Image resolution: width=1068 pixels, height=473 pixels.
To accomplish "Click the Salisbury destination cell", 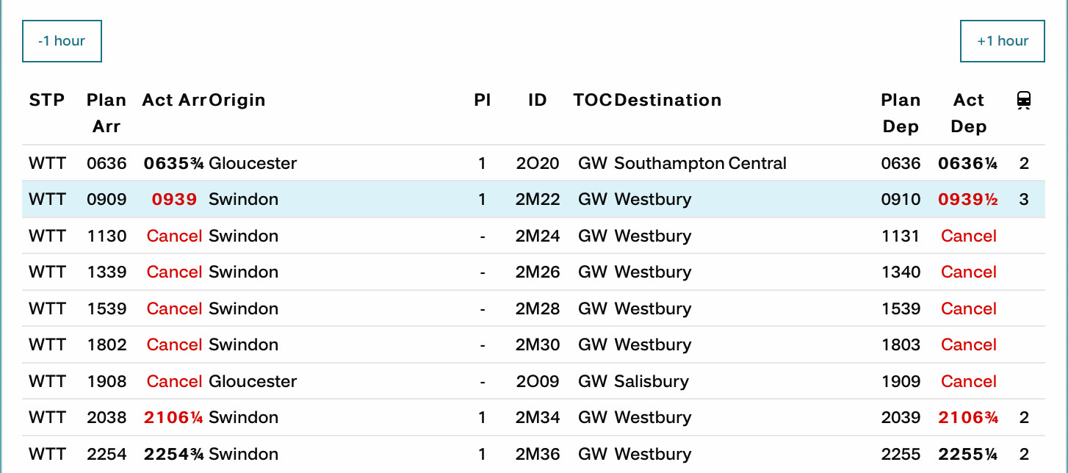I will point(652,381).
